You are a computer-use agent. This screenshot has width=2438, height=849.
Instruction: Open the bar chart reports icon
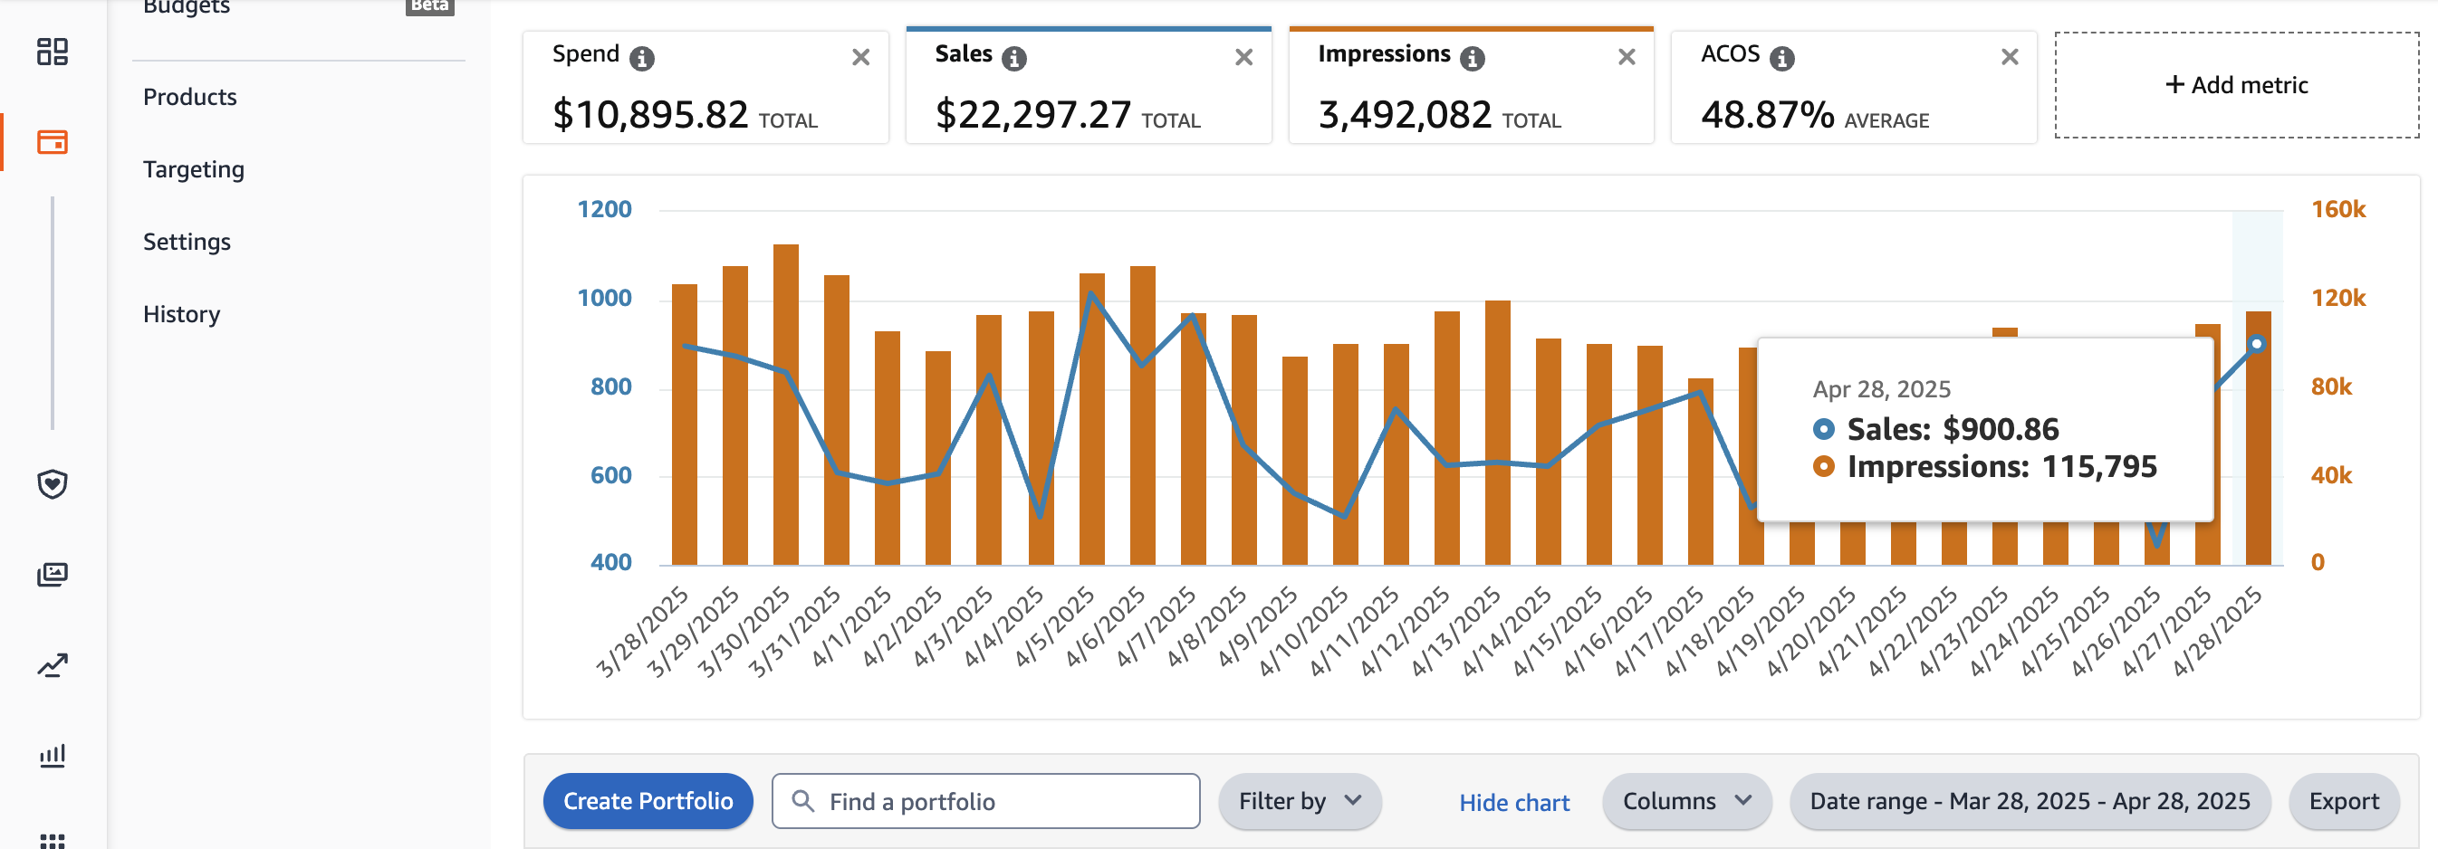tap(52, 755)
